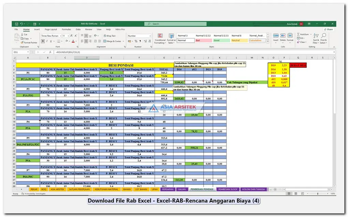Switch to the Formulas ribbon tab

(67, 30)
